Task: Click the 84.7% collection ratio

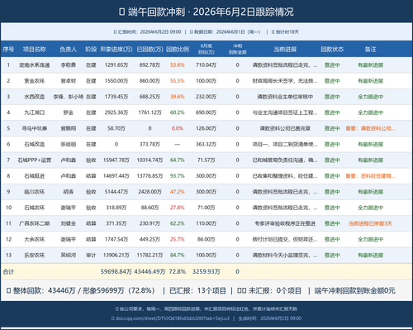Action: coord(178,255)
